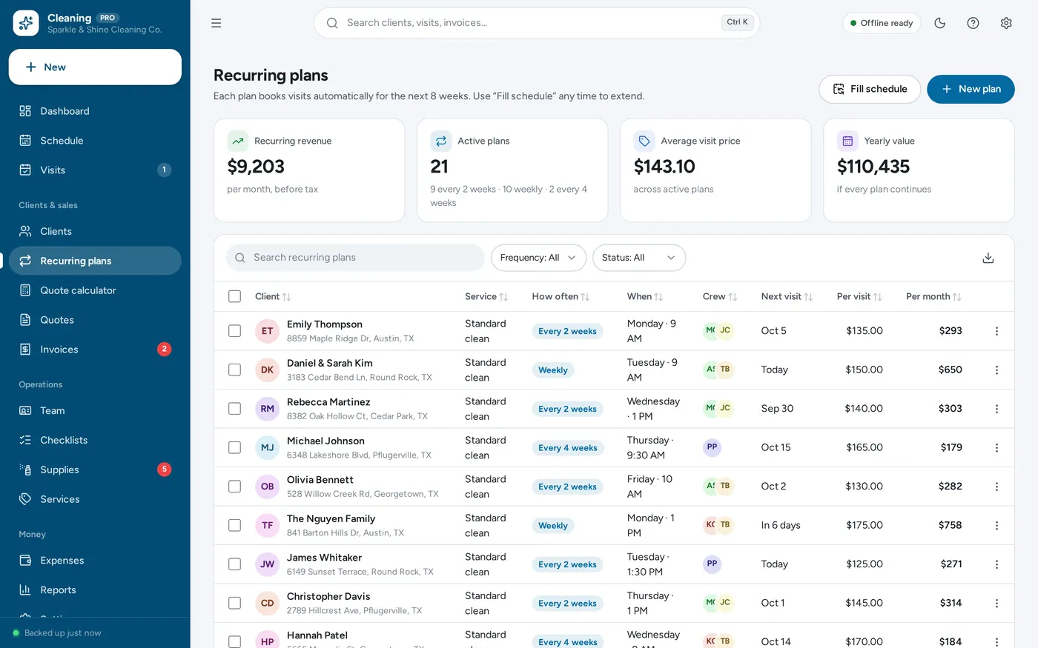
Task: Sort by How often column
Action: click(561, 296)
